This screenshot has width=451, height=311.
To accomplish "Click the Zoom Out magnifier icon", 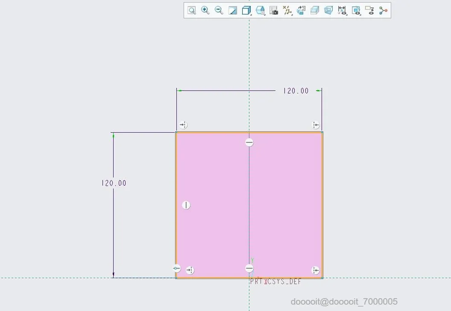I will coord(219,11).
